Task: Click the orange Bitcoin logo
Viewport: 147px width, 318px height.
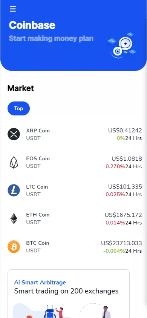Action: click(x=14, y=247)
